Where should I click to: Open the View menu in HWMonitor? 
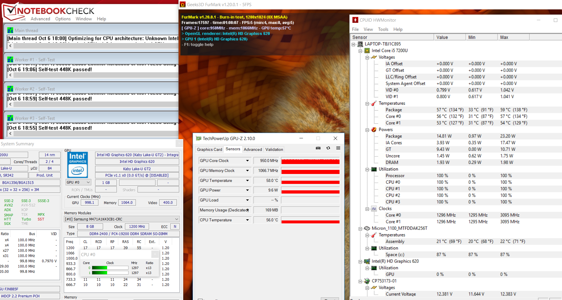point(368,29)
